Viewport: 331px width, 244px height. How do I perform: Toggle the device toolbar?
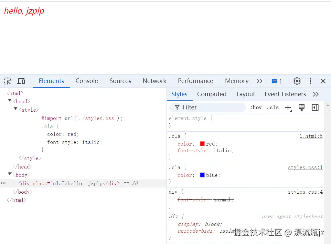point(21,81)
